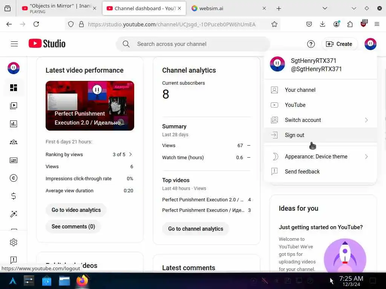This screenshot has width=386, height=289.
Task: Open Firefox from the taskbar
Action: pos(82,281)
